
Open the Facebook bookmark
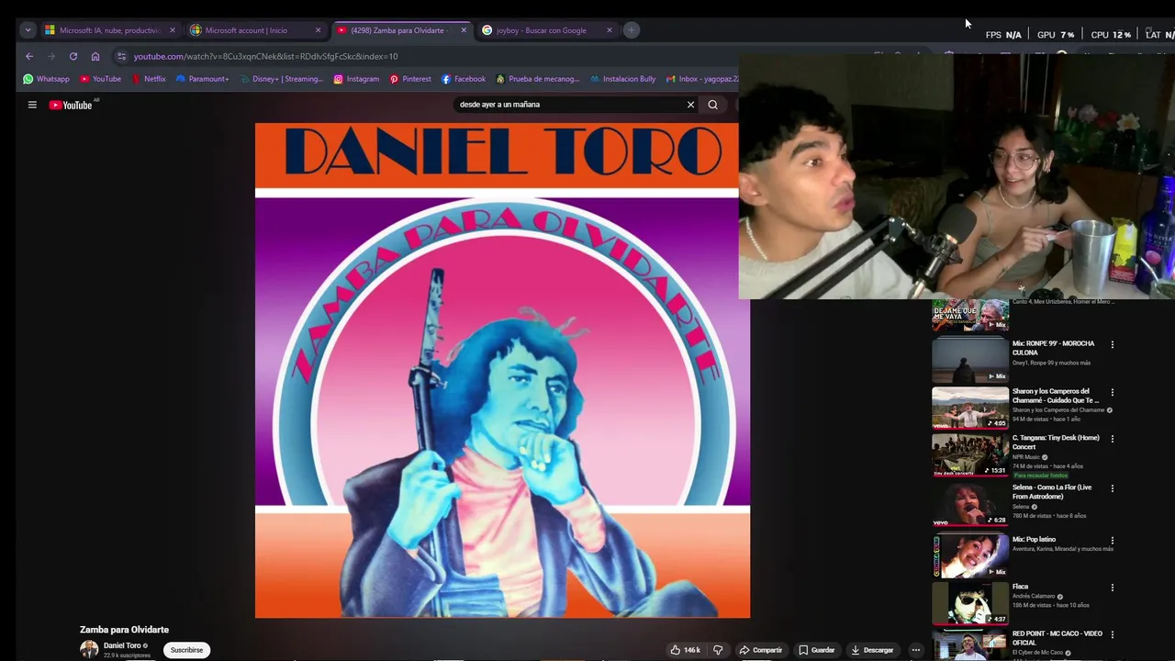click(x=464, y=79)
